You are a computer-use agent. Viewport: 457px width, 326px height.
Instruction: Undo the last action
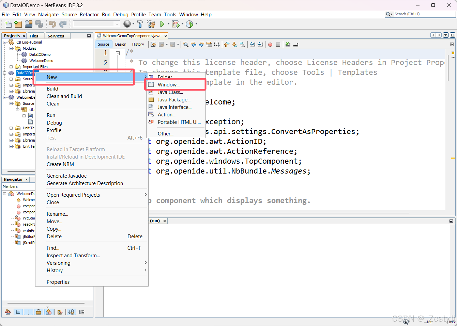pos(51,24)
